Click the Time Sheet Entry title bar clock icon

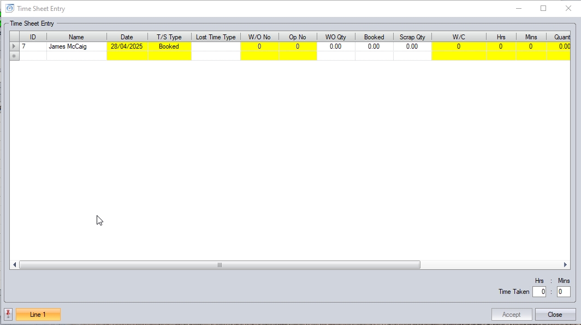[10, 8]
